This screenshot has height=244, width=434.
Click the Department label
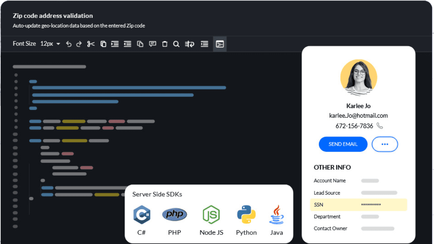point(327,217)
